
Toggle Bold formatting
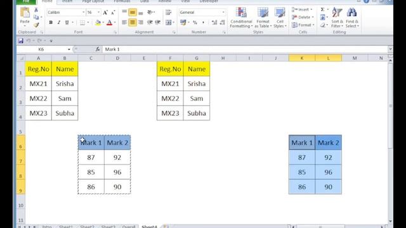tap(51, 23)
